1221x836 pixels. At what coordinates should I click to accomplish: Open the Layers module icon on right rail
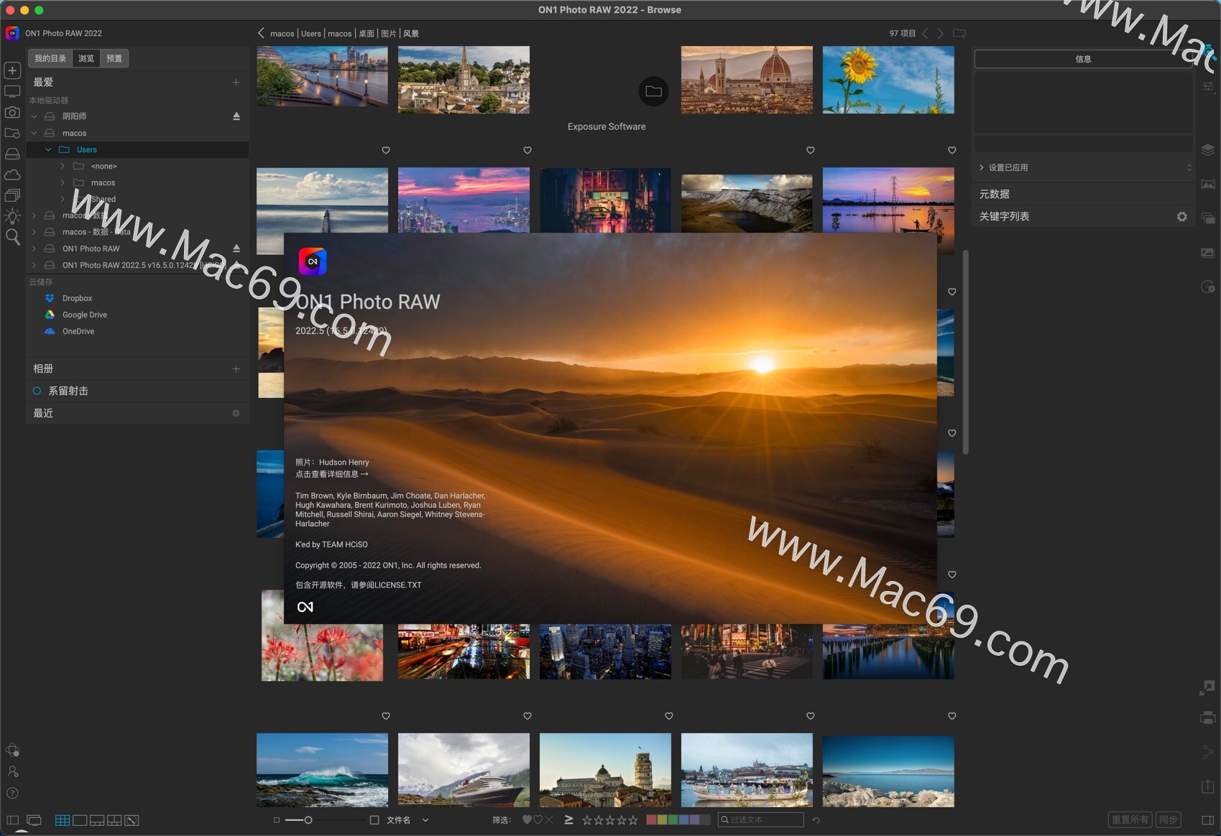(1208, 149)
